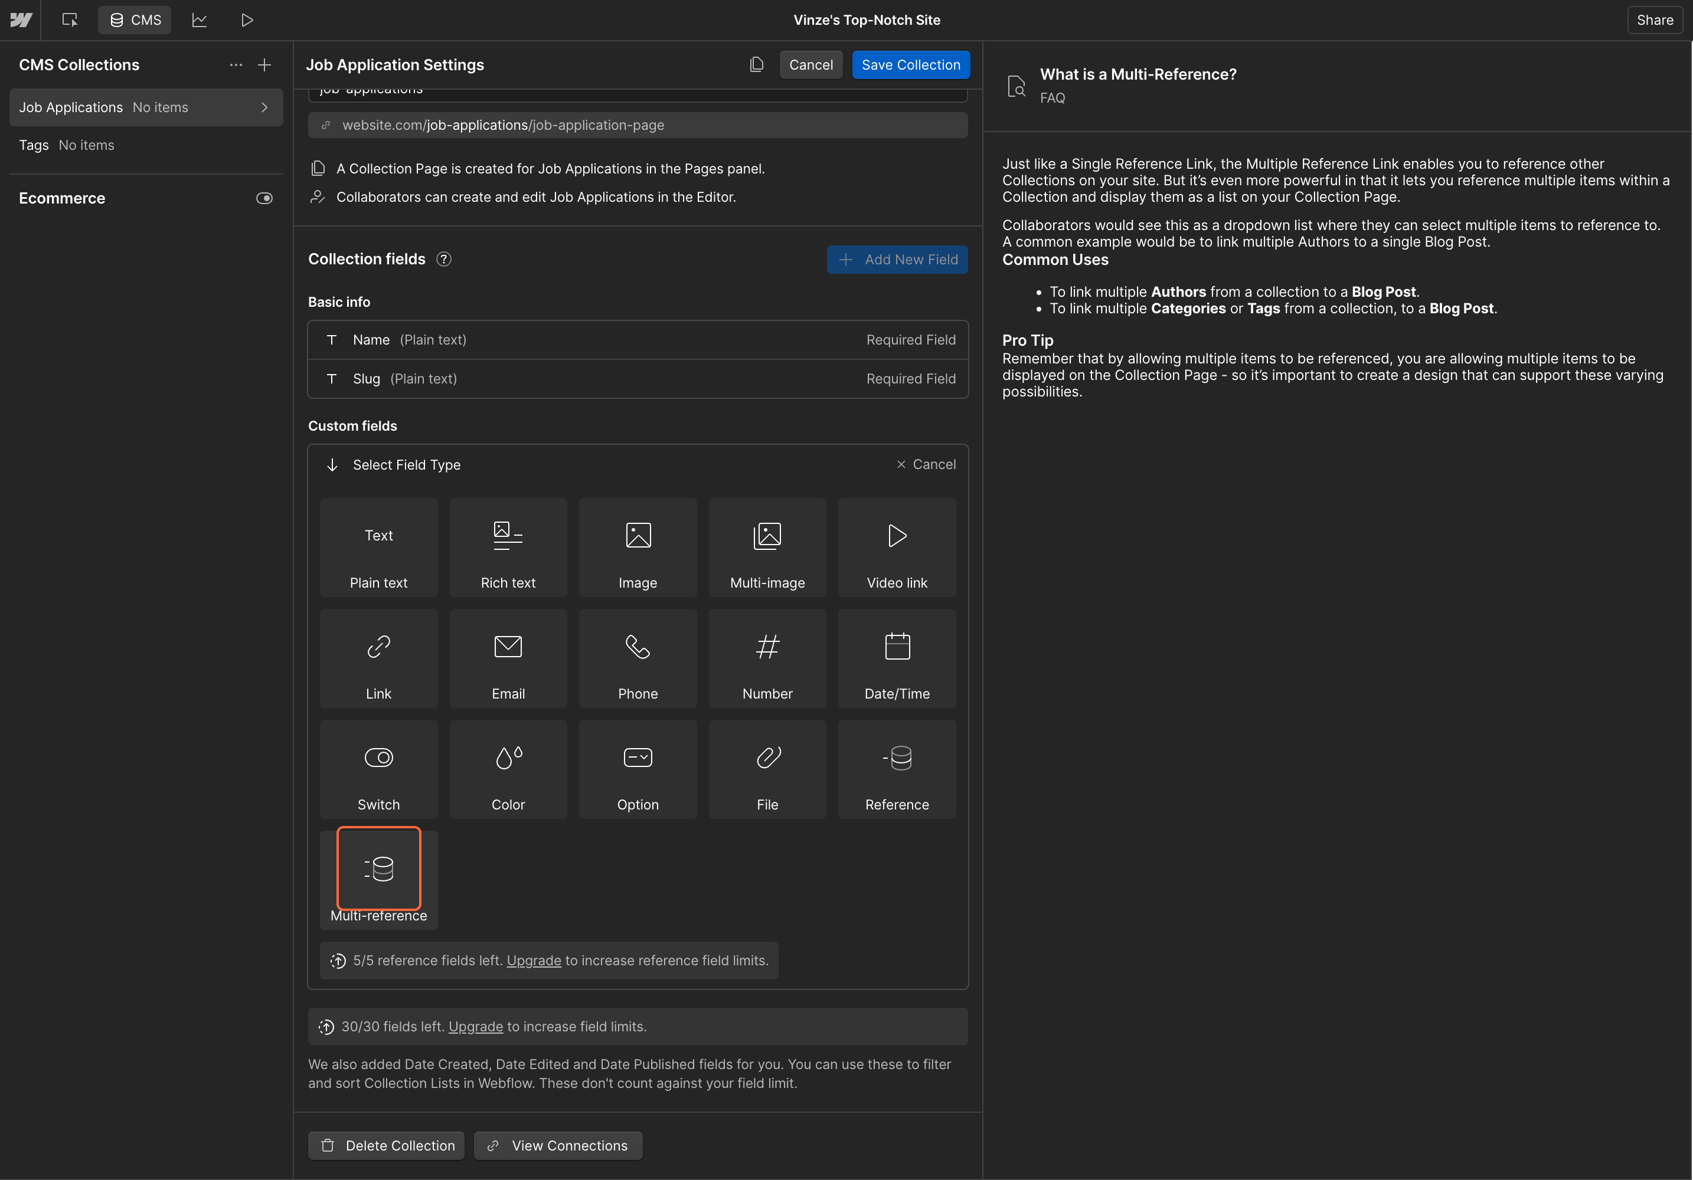1693x1180 pixels.
Task: Open the analytics chart icon
Action: click(199, 20)
